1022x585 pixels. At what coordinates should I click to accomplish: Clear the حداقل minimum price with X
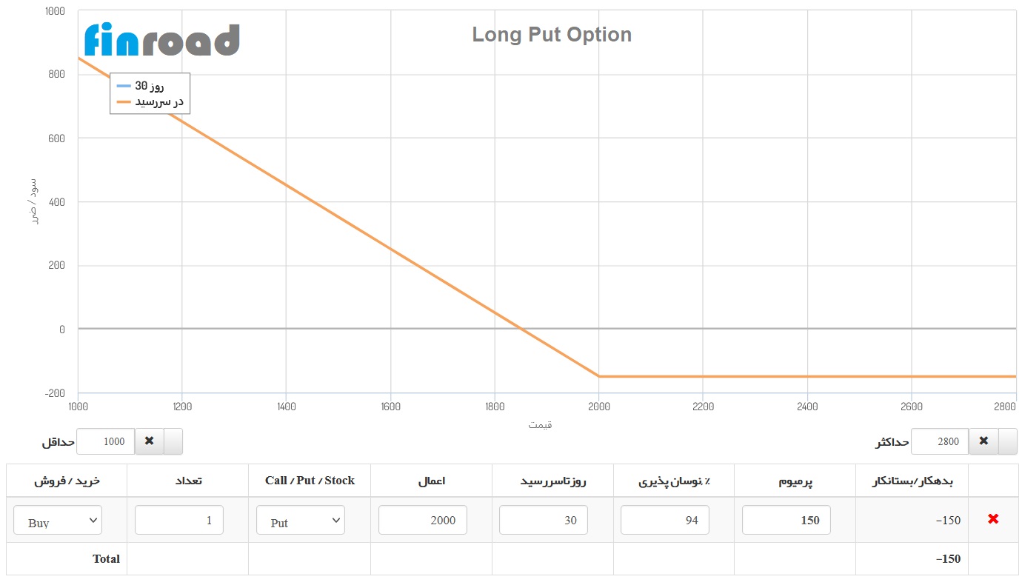coord(149,441)
